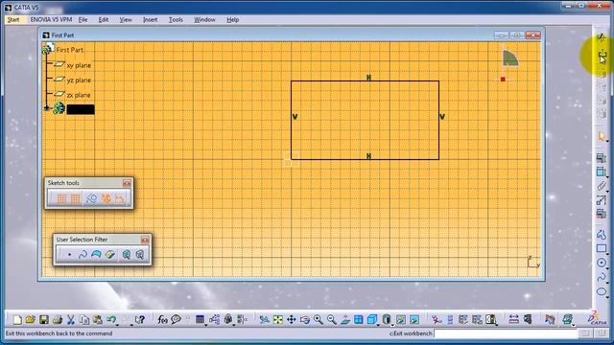Click the Fly mode icon
The height and width of the screenshot is (345, 614).
(x=265, y=320)
